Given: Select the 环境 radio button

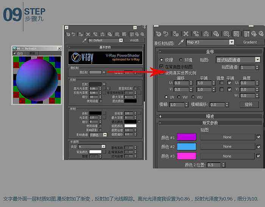Looking at the screenshot, I should tap(181, 60).
